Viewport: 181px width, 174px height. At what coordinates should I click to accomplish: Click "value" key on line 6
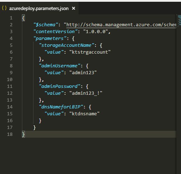(x=54, y=52)
